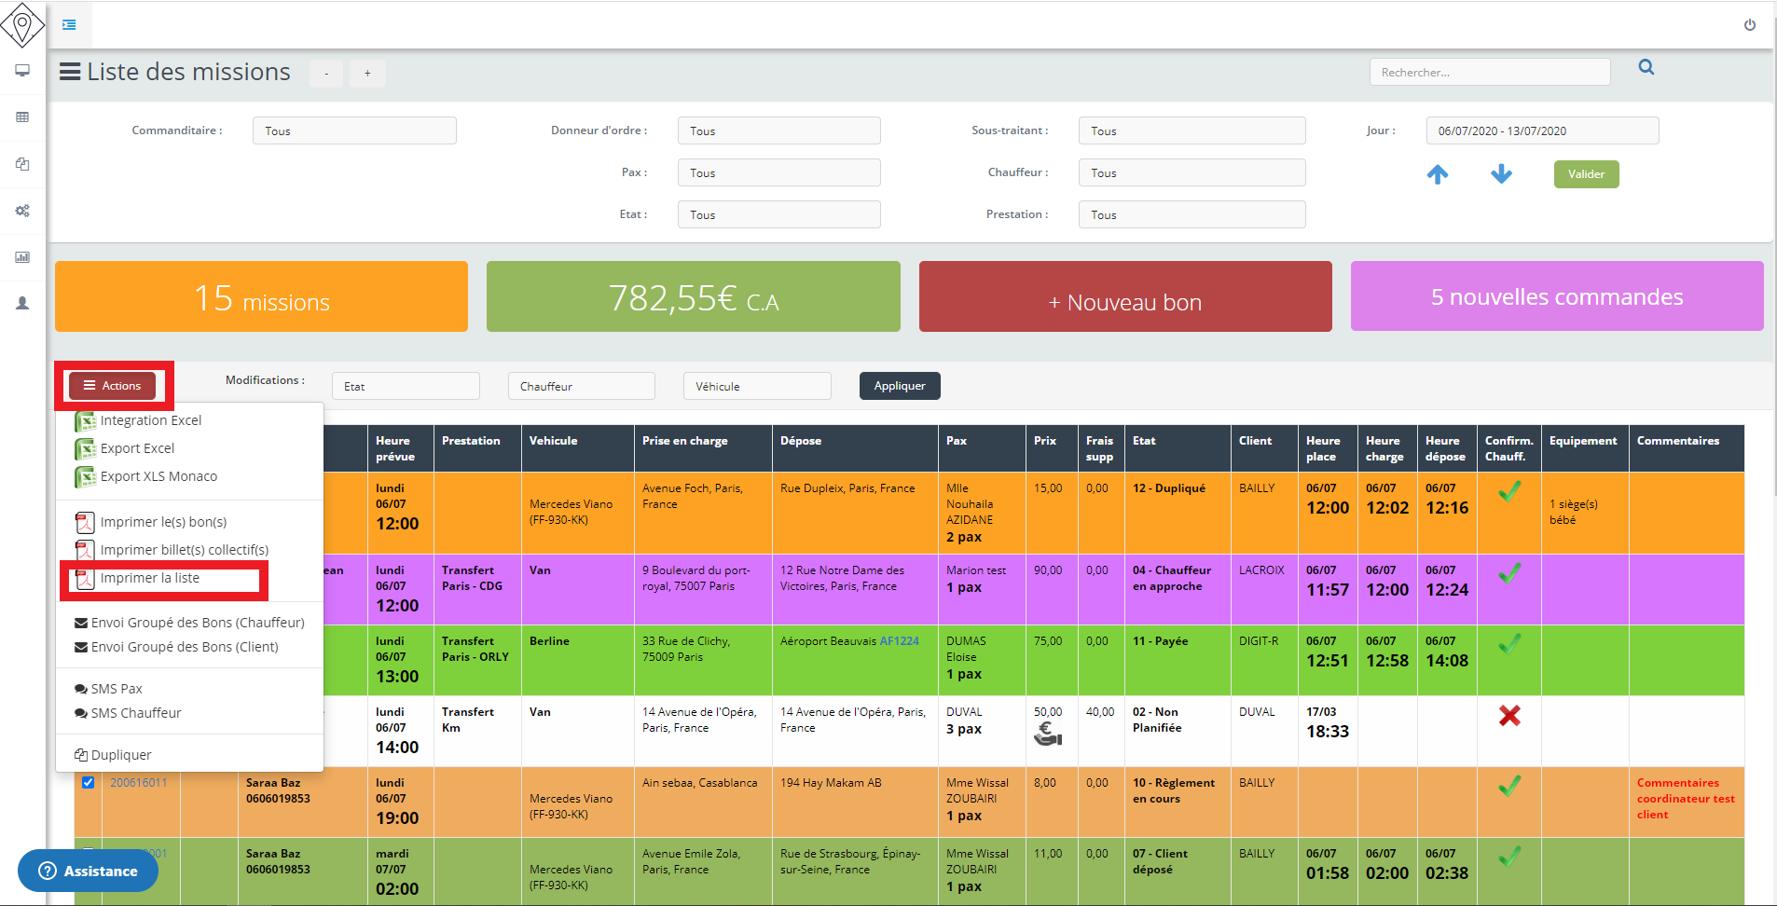Click the blue search magnifier icon
Screen dimensions: 1777x906
point(1646,67)
